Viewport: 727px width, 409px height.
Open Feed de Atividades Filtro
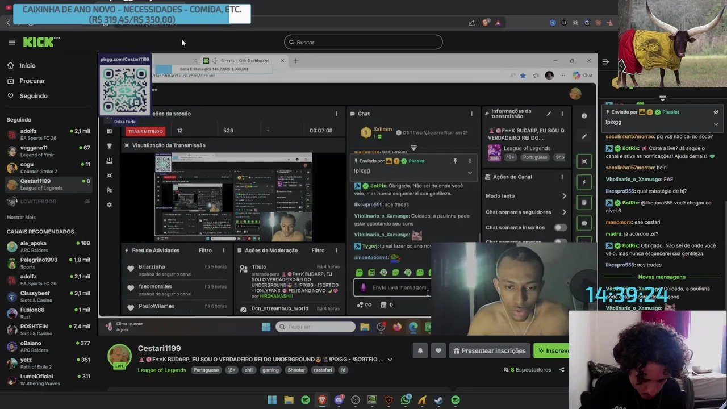[205, 251]
